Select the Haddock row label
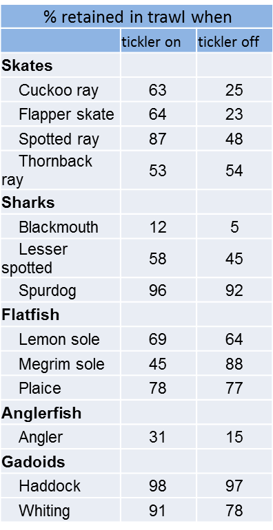 [x=50, y=486]
